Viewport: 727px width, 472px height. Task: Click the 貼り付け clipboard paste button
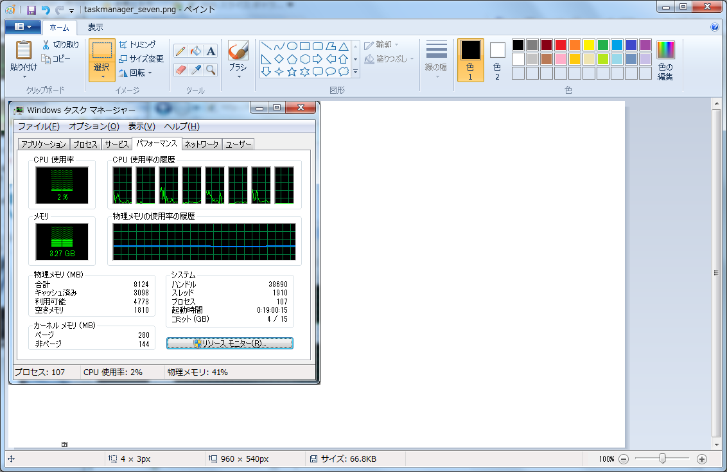(x=24, y=55)
